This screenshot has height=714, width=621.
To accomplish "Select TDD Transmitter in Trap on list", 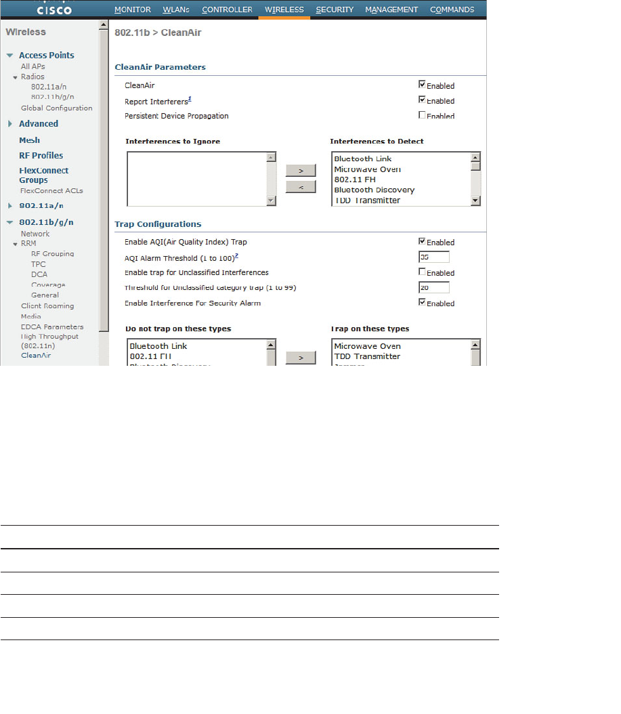I will (x=368, y=356).
